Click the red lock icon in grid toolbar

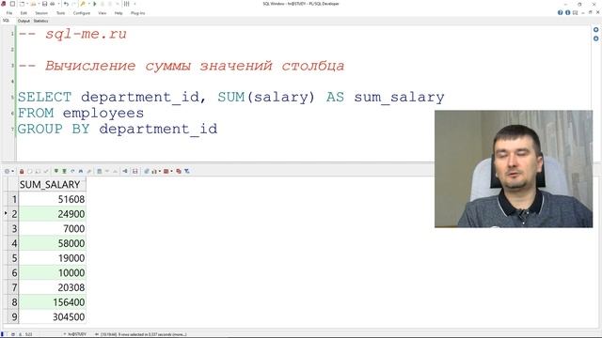coord(22,171)
